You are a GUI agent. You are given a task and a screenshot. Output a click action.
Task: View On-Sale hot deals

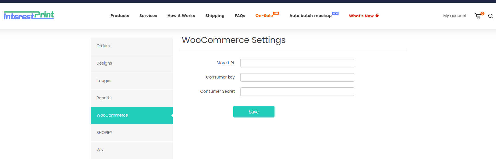pyautogui.click(x=264, y=16)
